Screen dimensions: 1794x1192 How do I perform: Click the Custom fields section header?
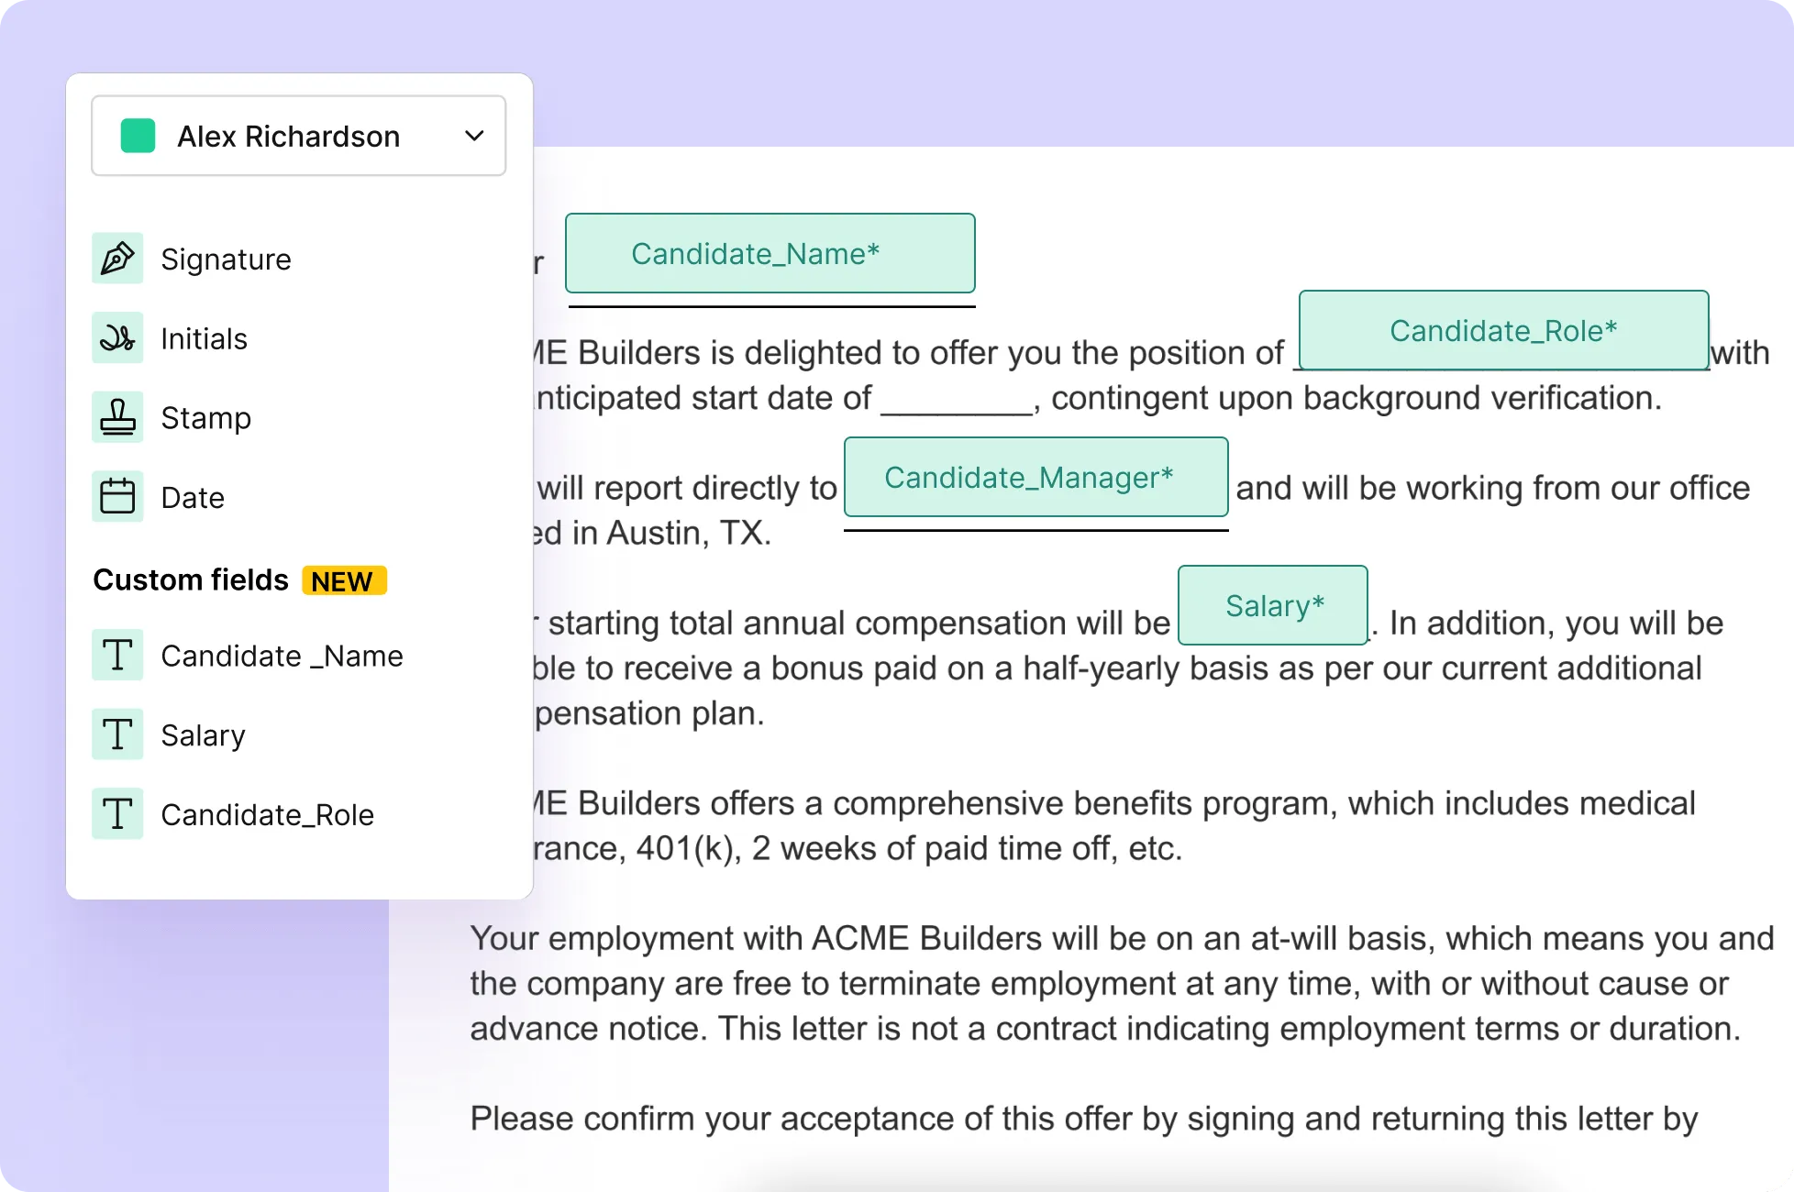point(190,579)
